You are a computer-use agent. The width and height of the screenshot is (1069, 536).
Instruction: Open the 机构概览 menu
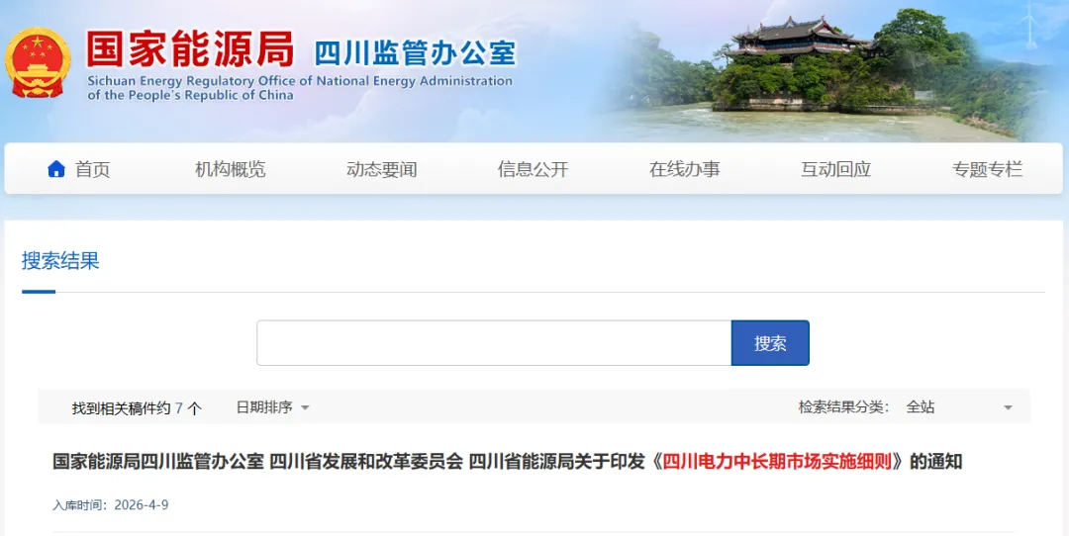[231, 169]
